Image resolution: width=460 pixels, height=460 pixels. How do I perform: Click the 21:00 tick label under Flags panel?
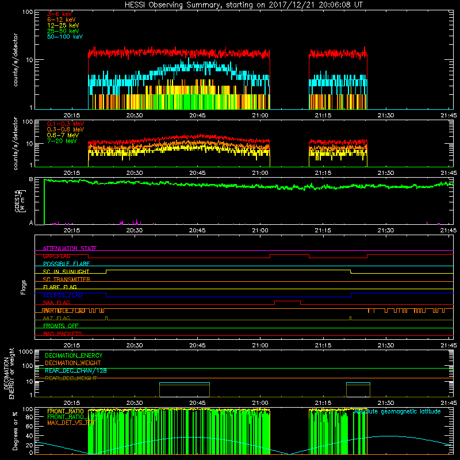(x=260, y=346)
